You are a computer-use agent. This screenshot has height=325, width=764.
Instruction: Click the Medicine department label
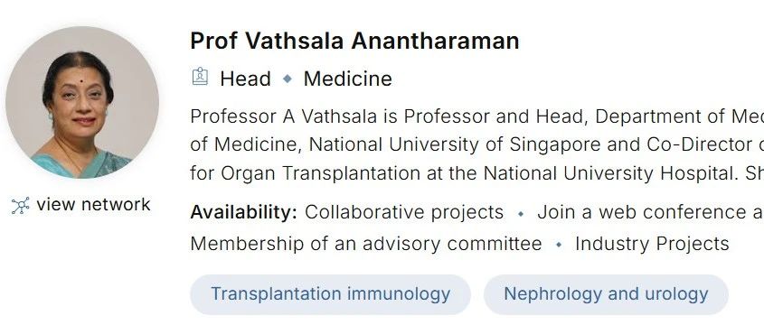coord(348,79)
